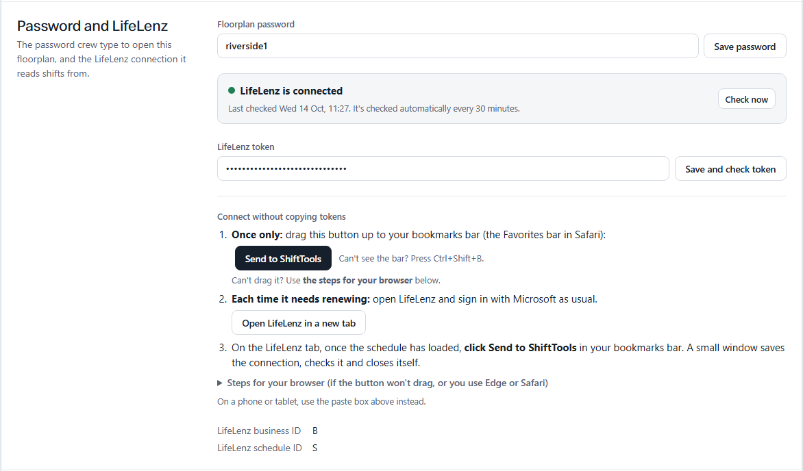Click the "Floorplan password" label
The height and width of the screenshot is (471, 803).
(x=256, y=24)
